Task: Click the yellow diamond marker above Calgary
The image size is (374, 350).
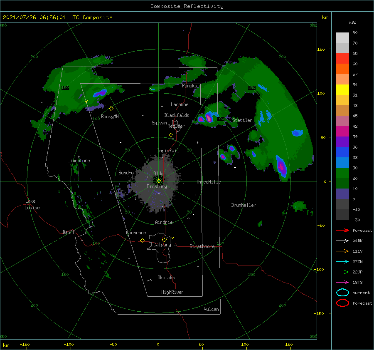Action: coord(164,240)
